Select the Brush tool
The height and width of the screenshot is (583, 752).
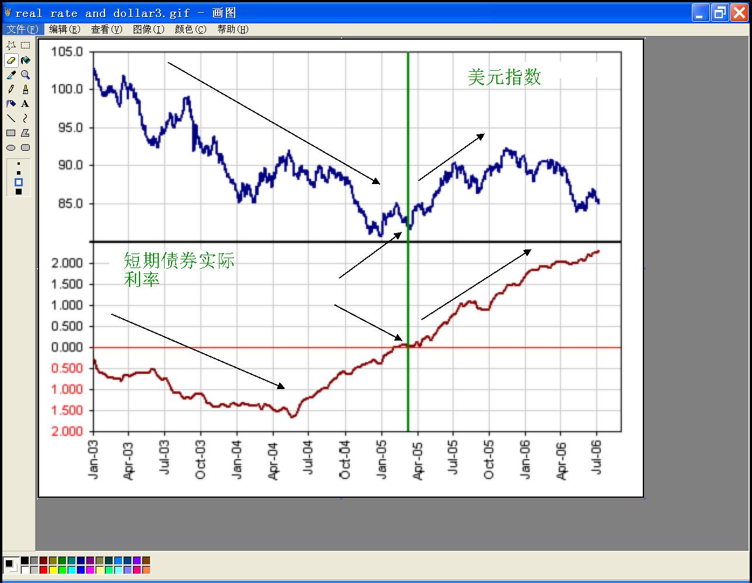pyautogui.click(x=25, y=89)
